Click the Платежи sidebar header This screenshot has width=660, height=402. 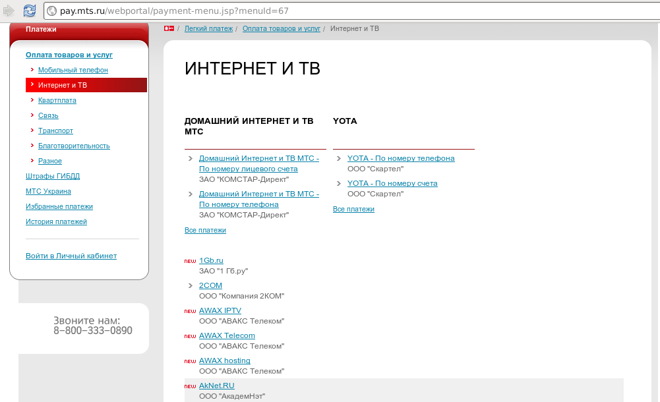pos(41,29)
